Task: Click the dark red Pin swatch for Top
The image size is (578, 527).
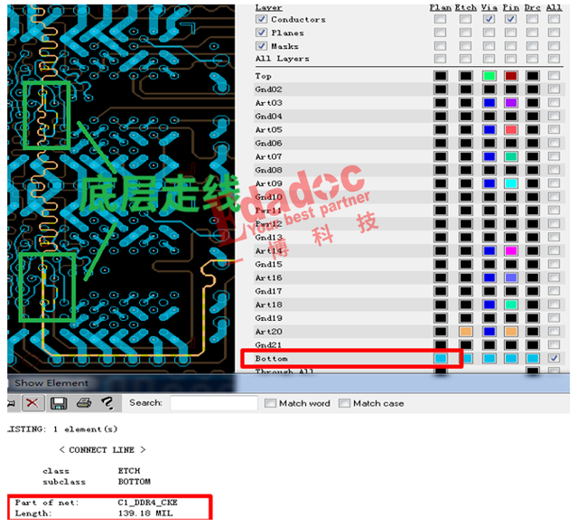Action: (x=511, y=77)
